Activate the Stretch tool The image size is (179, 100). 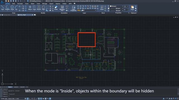click(x=39, y=8)
